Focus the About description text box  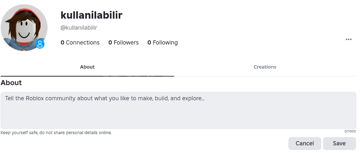pyautogui.click(x=178, y=114)
